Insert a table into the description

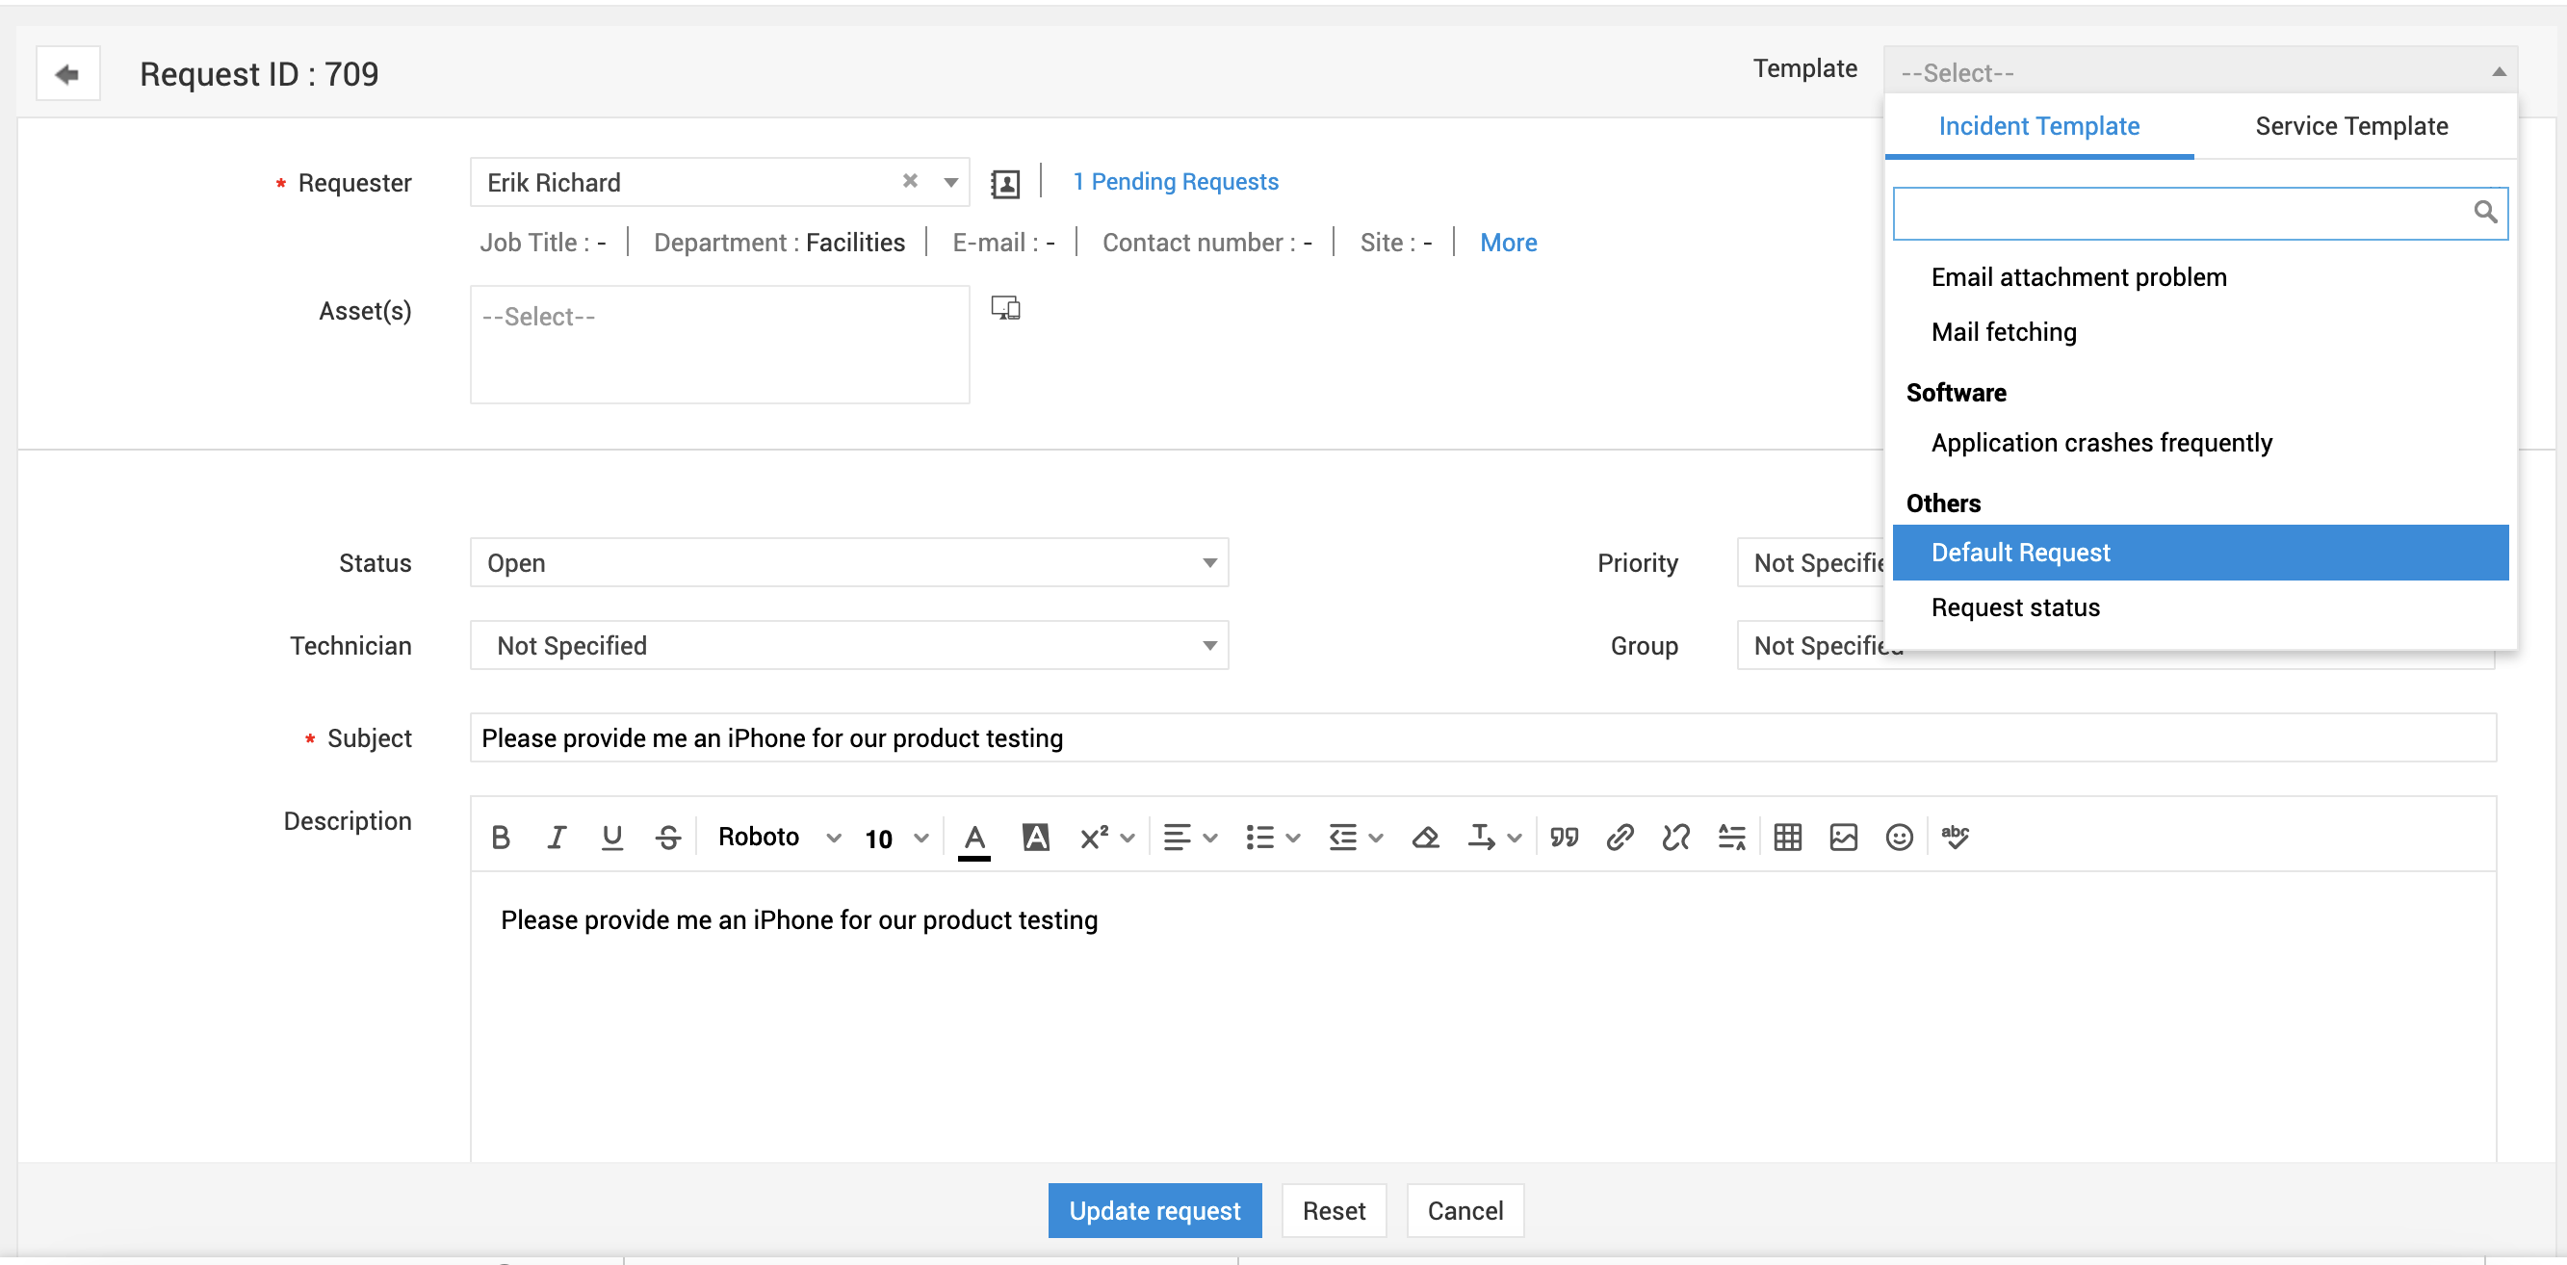point(1788,837)
